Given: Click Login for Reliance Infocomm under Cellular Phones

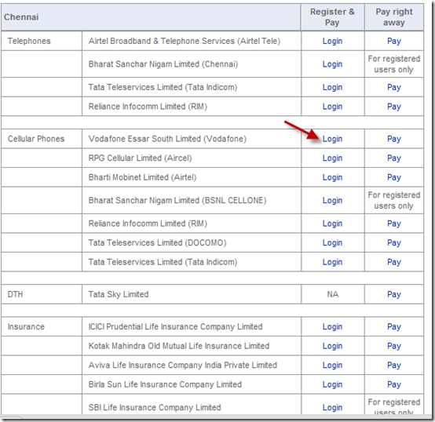Looking at the screenshot, I should pos(332,224).
